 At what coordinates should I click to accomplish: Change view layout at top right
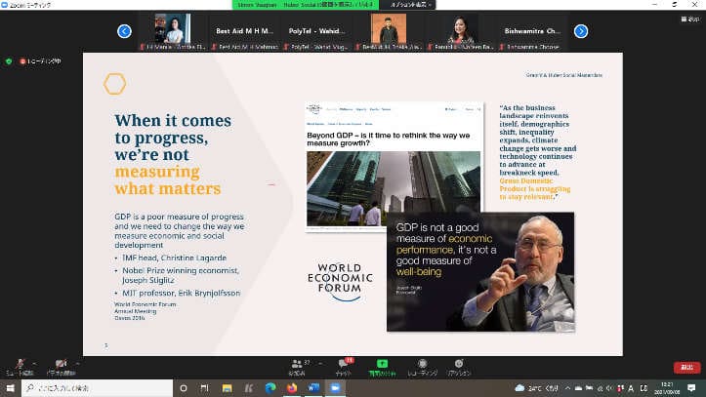pyautogui.click(x=690, y=20)
